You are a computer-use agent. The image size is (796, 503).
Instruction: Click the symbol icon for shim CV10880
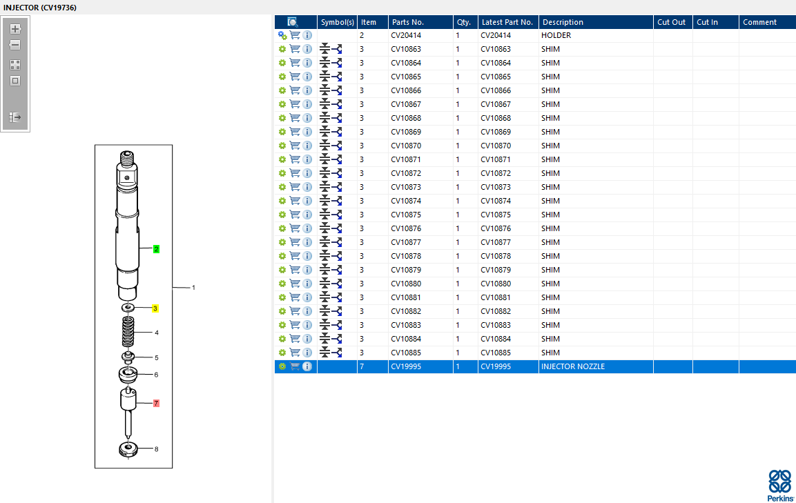331,284
